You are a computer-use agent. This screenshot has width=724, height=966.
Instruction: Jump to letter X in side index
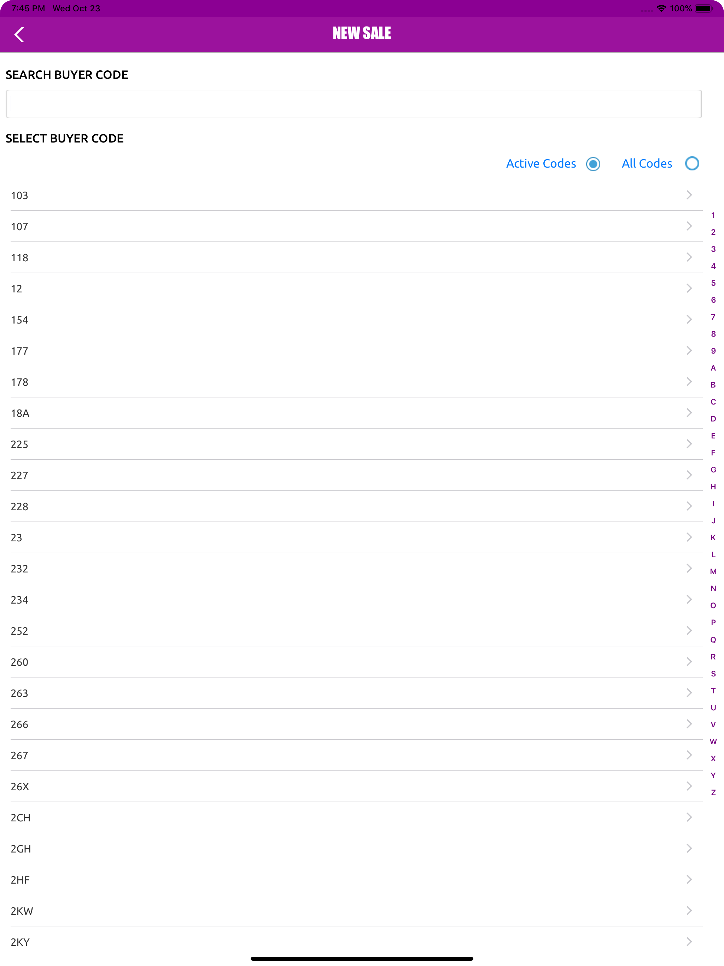pyautogui.click(x=713, y=758)
